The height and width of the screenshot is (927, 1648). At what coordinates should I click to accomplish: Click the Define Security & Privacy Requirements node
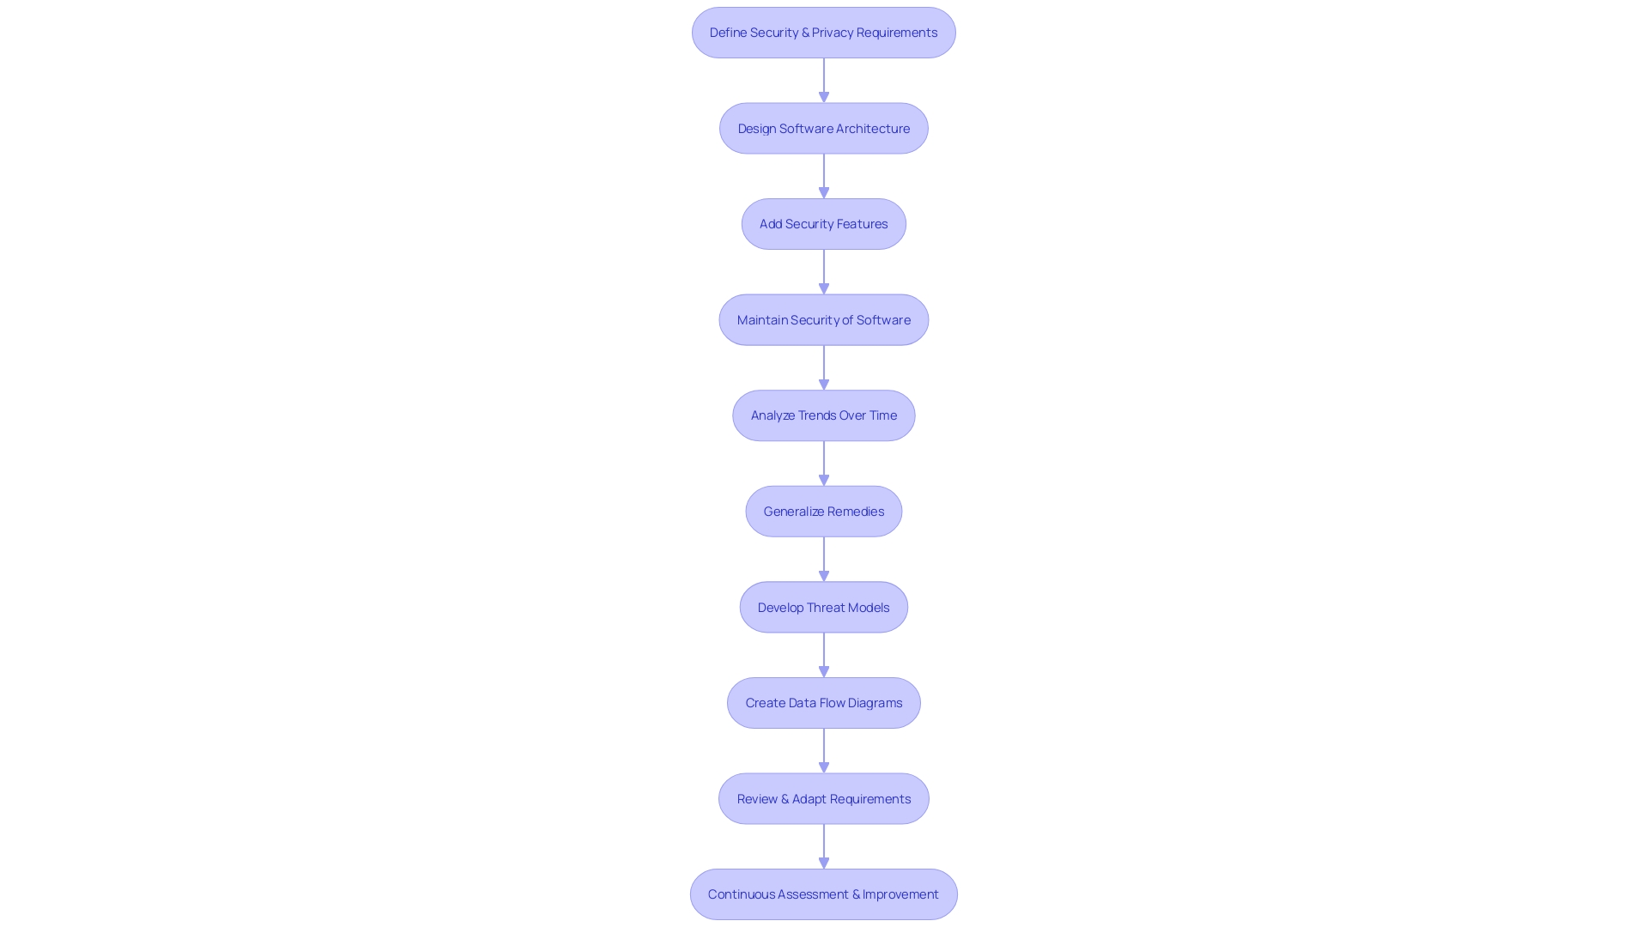[x=823, y=32]
